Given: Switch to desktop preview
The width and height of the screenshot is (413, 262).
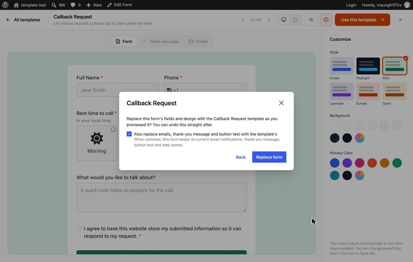Looking at the screenshot, I should pos(284,20).
